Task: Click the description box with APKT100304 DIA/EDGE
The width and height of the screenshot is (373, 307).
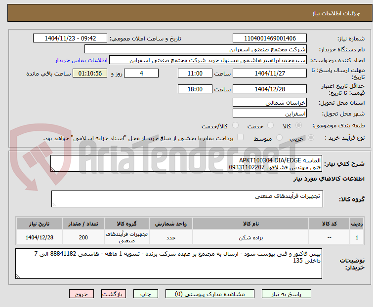Action: [x=186, y=163]
